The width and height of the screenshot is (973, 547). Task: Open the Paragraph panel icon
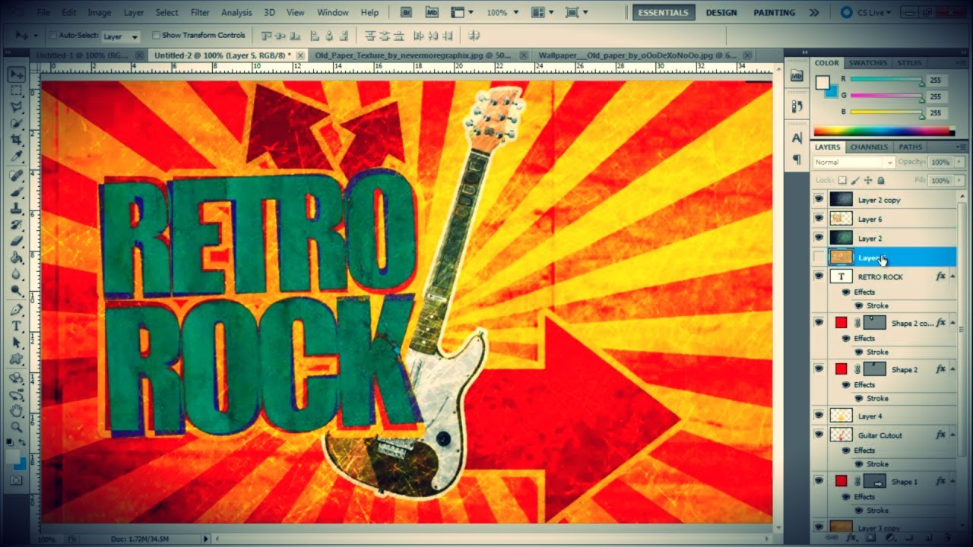pyautogui.click(x=797, y=160)
